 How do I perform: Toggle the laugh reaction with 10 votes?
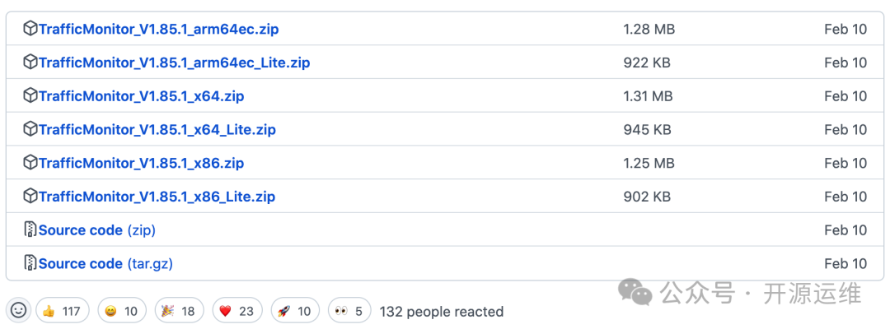point(121,311)
